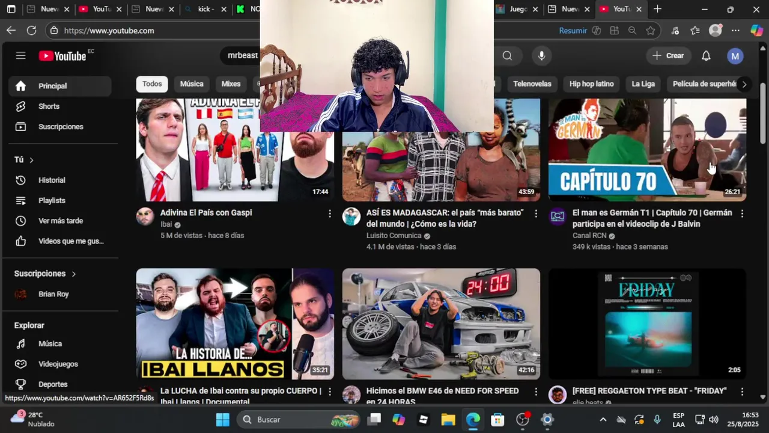This screenshot has height=433, width=769.
Task: Open Edge favorites list icon
Action: [695, 30]
